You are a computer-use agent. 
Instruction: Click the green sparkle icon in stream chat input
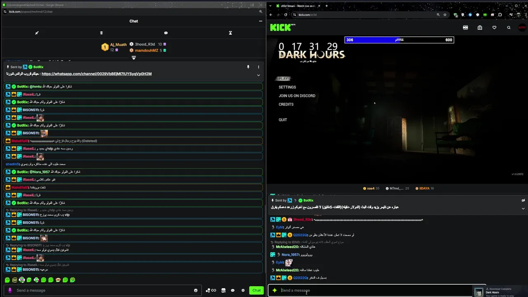point(274,290)
